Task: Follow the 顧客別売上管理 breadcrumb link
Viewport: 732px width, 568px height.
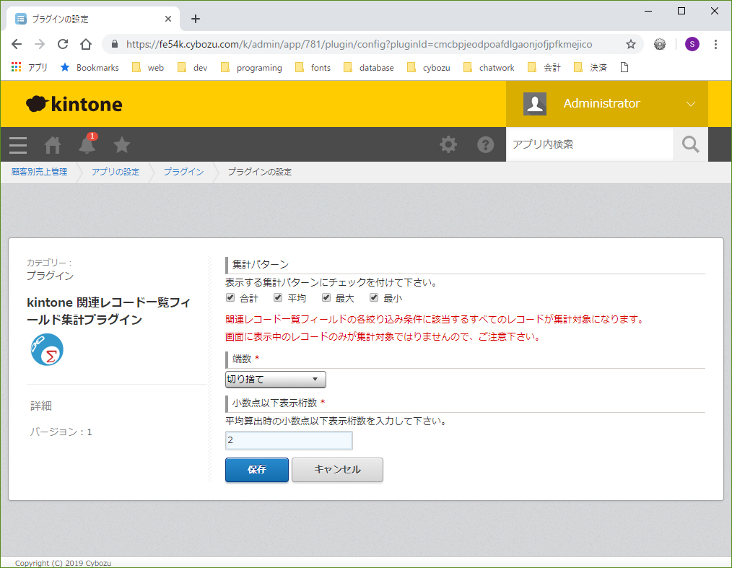Action: [x=39, y=172]
